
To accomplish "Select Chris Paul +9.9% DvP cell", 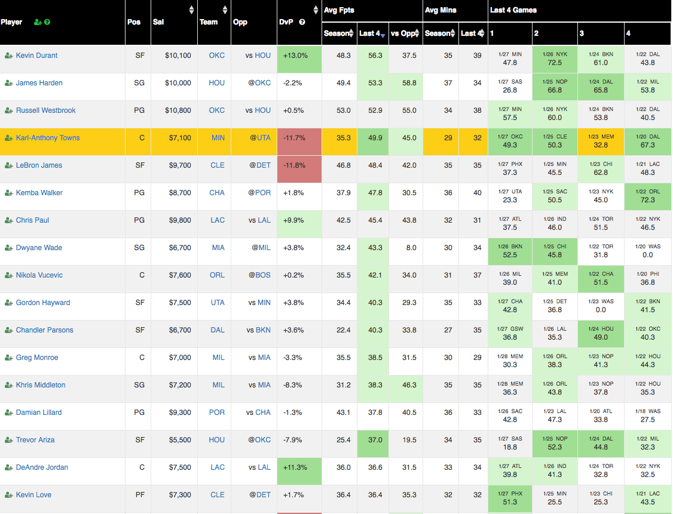I will point(299,224).
